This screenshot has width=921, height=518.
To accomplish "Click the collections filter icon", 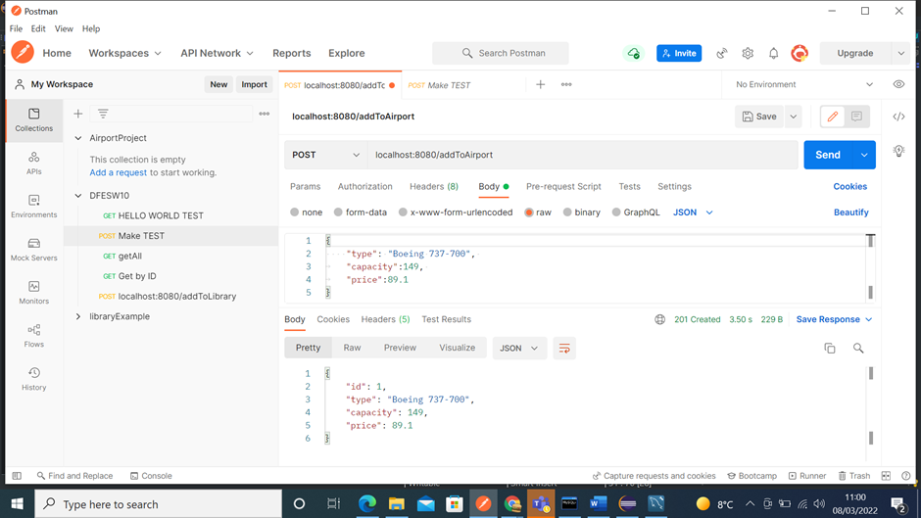I will tap(103, 114).
